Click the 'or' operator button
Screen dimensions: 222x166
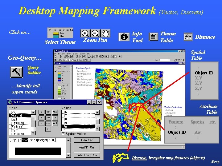tap(55, 118)
